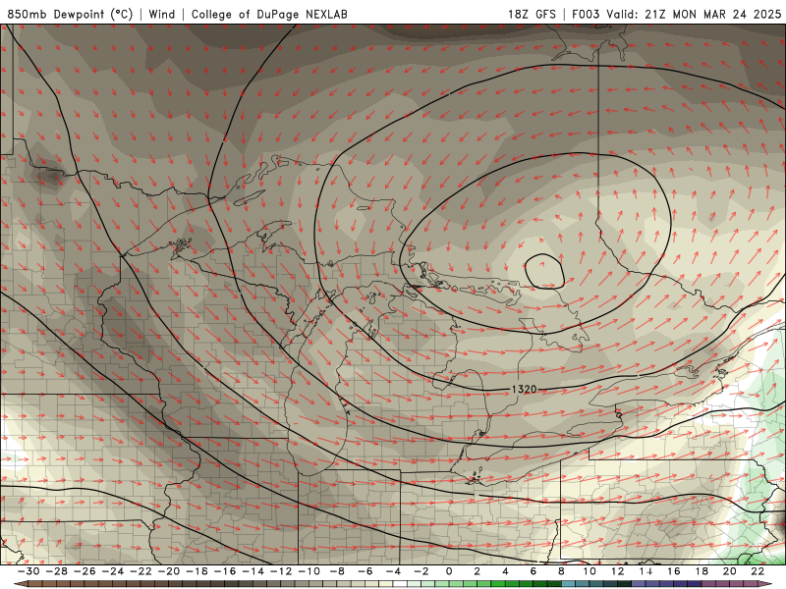Click the 16 legend label
This screenshot has width=786, height=589.
click(674, 571)
